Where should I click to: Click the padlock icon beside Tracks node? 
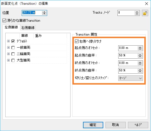point(145,13)
